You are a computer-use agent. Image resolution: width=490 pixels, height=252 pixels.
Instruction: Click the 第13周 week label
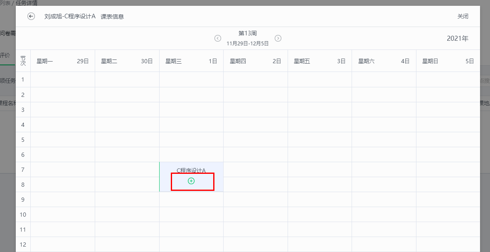coord(248,34)
